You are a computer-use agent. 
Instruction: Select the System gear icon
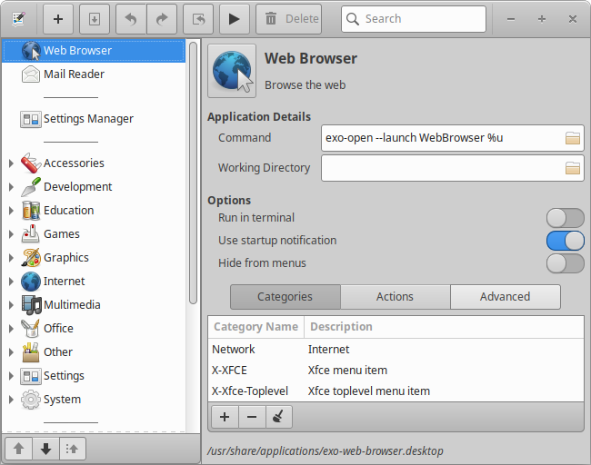click(x=31, y=400)
